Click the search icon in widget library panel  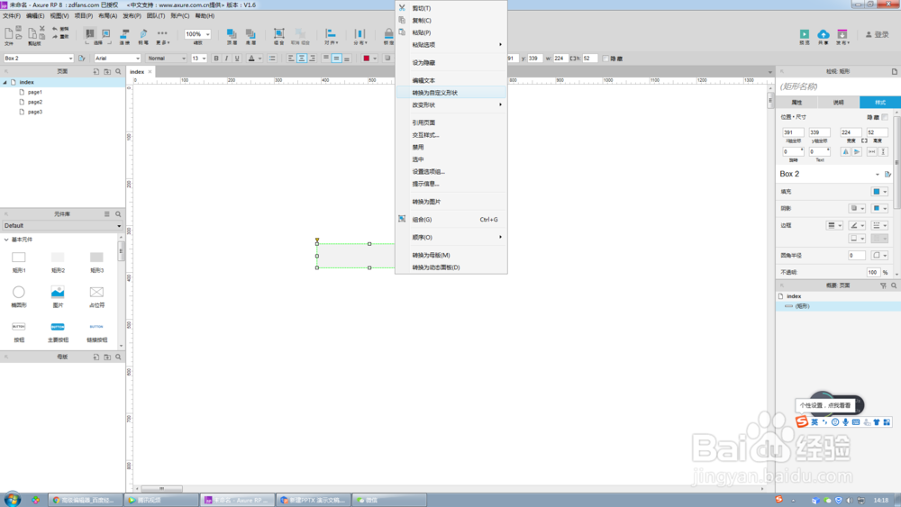tap(118, 214)
